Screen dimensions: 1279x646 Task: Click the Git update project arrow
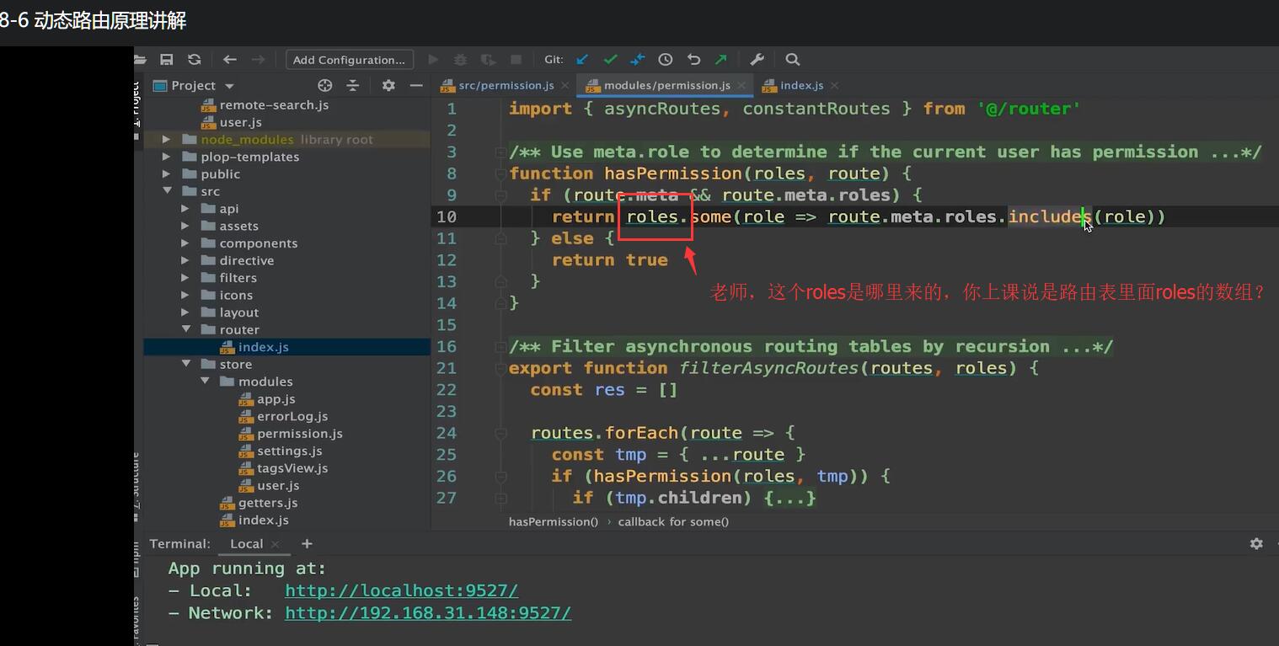tap(582, 60)
